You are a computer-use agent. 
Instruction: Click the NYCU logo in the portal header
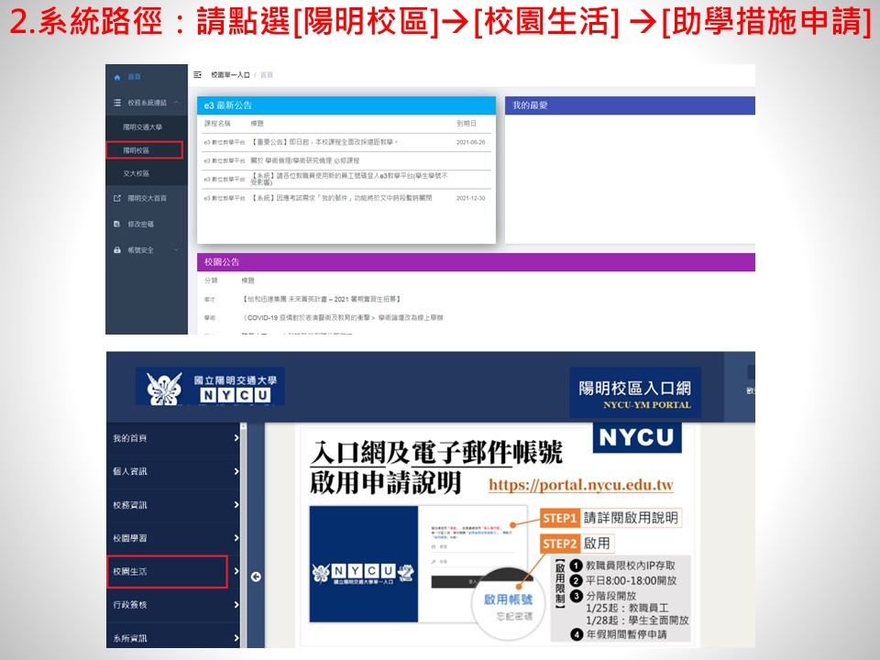pos(210,387)
